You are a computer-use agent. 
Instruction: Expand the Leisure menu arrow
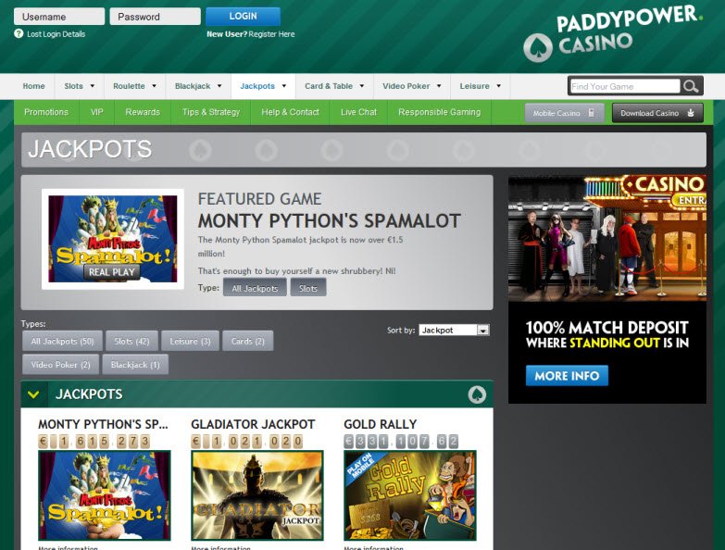(498, 86)
